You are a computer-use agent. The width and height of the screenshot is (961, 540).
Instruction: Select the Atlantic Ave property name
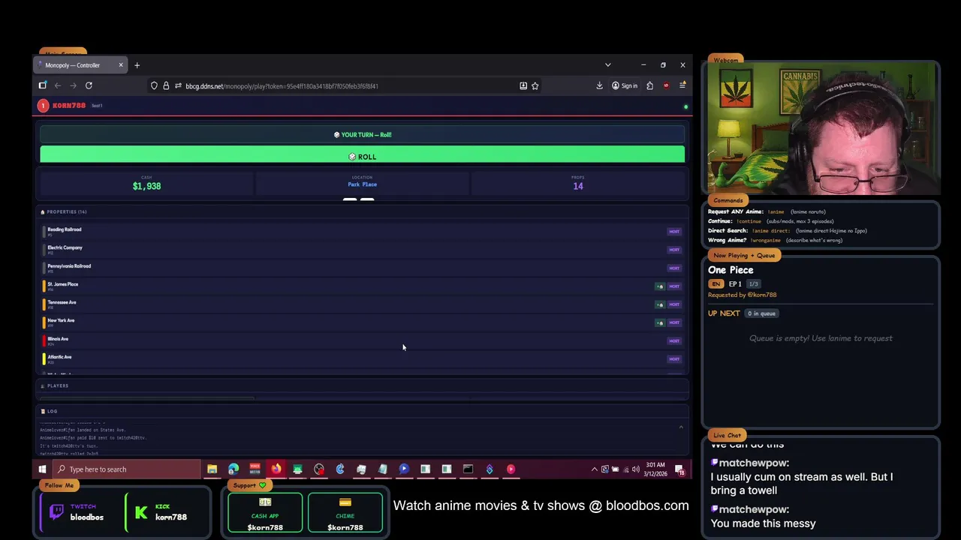coord(59,357)
